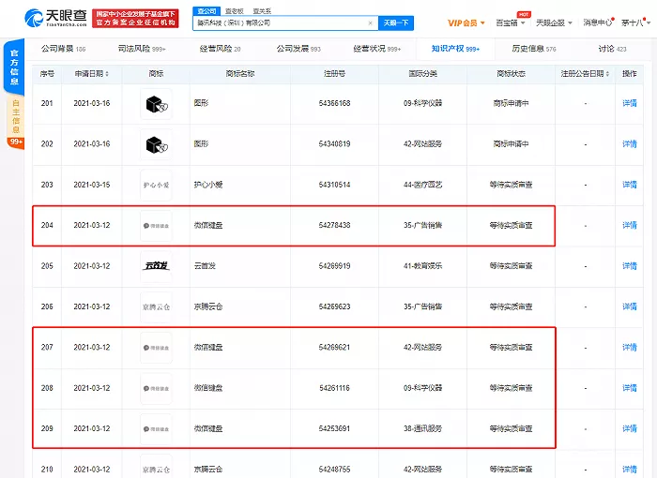This screenshot has height=478, width=657.
Task: Open 详情 link for row 202
Action: 630,144
